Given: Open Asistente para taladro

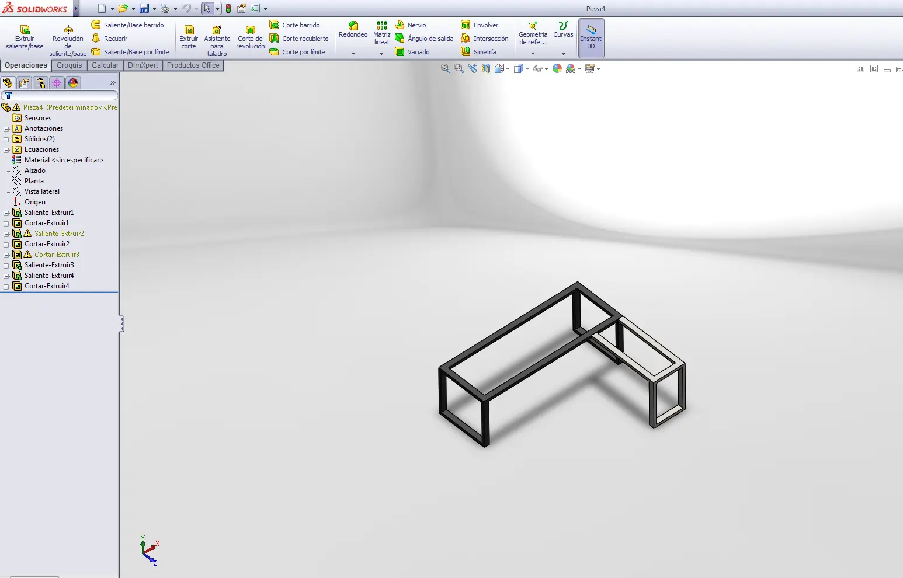Looking at the screenshot, I should click(217, 40).
